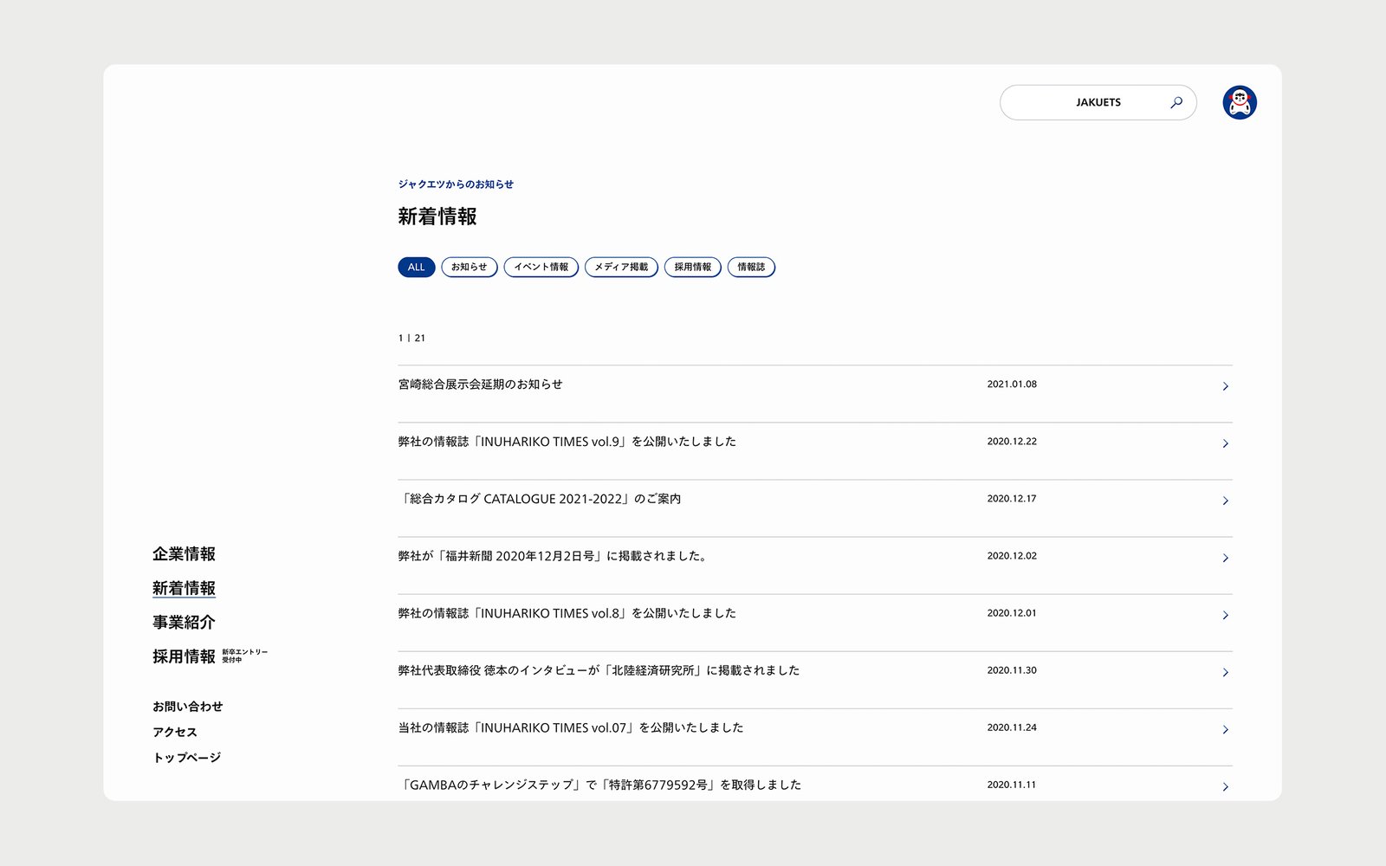Filter news by お知らせ category
1386x866 pixels.
click(469, 267)
